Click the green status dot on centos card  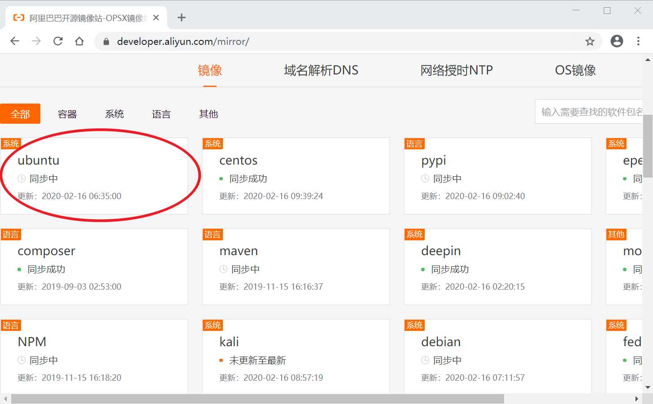pyautogui.click(x=221, y=179)
